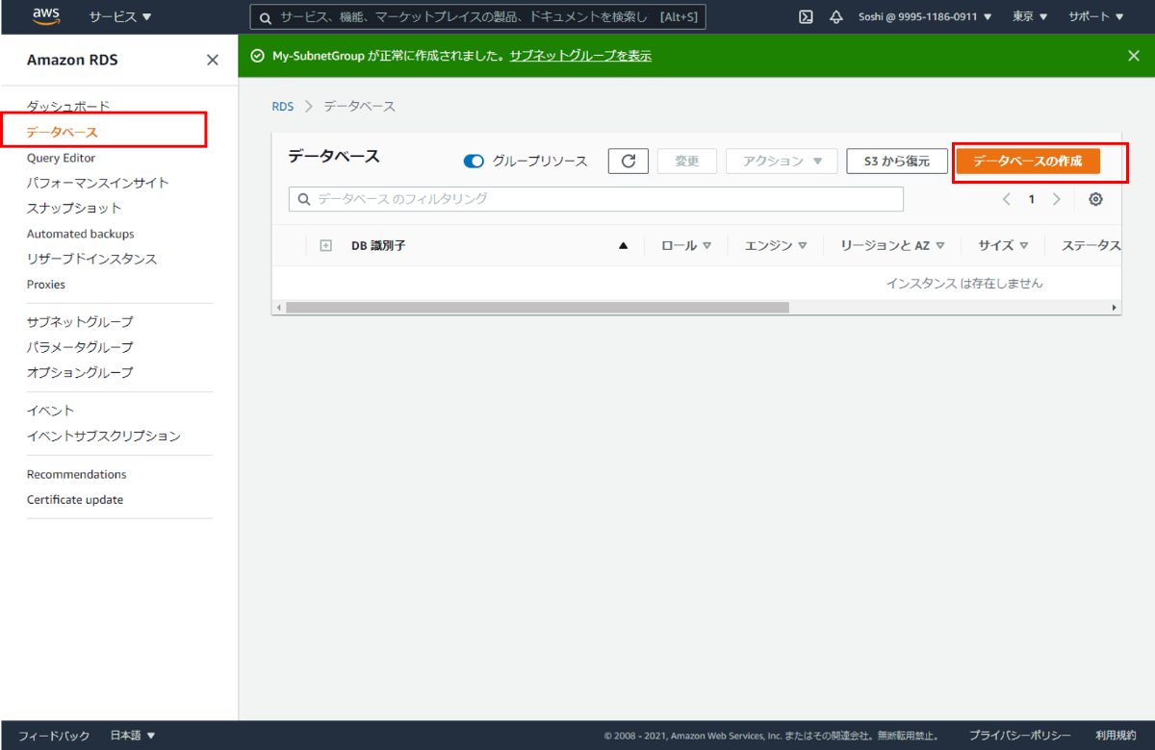Open Recommendations in sidebar
The height and width of the screenshot is (750, 1155).
76,474
